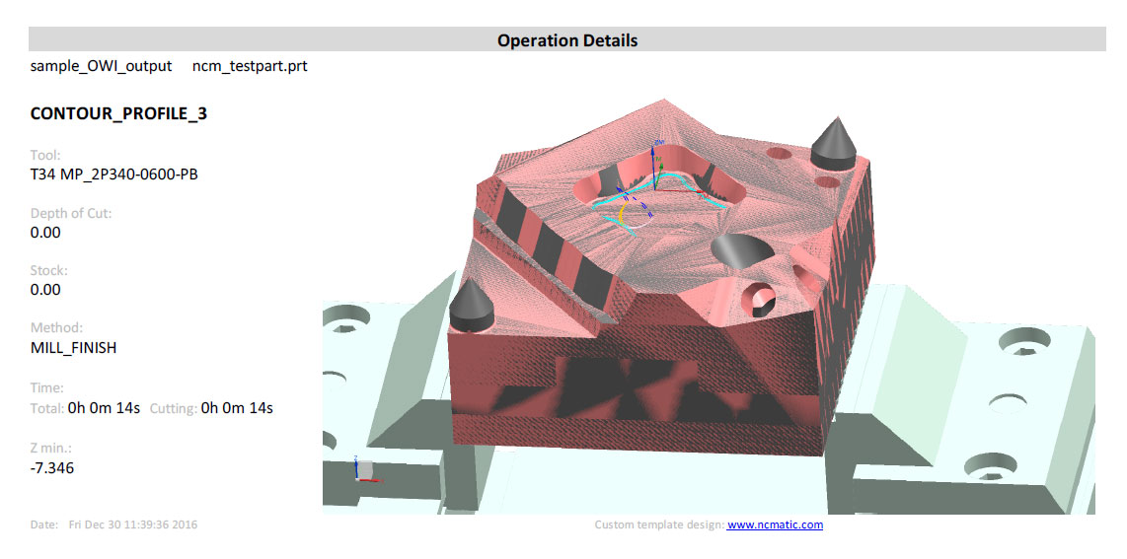Click the 3D part rendering image
The height and width of the screenshot is (559, 1127).
click(709, 304)
